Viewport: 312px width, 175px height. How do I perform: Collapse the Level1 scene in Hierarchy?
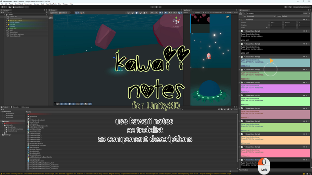pyautogui.click(x=5, y=15)
